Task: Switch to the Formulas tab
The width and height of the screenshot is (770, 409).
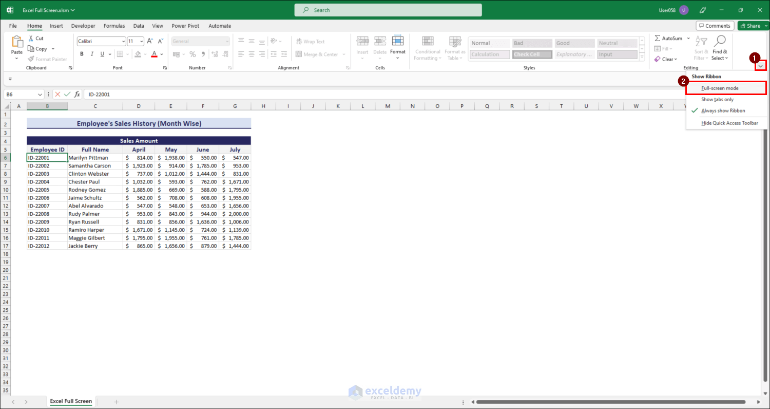Action: tap(114, 26)
